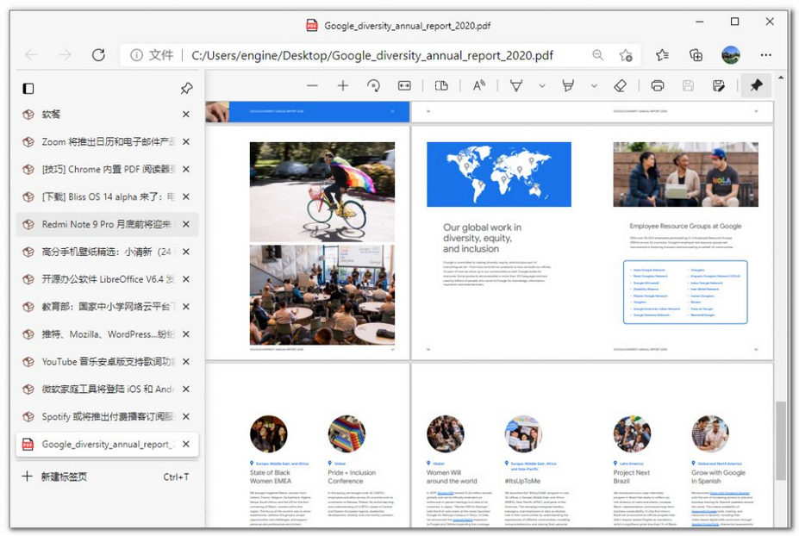This screenshot has height=536, width=799.
Task: Pin the vertical tabs pane
Action: click(186, 88)
